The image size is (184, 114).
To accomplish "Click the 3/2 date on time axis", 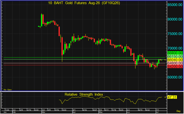I will 43,110.
